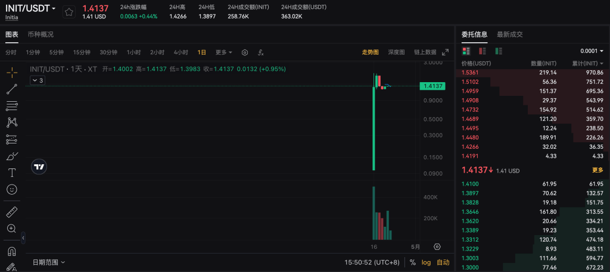Click the 数量(INIT) column header
This screenshot has width=610, height=272.
543,63
